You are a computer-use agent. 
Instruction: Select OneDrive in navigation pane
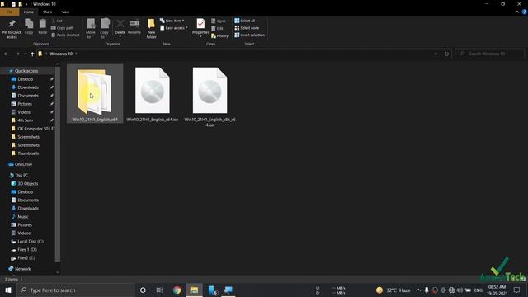[x=23, y=164]
